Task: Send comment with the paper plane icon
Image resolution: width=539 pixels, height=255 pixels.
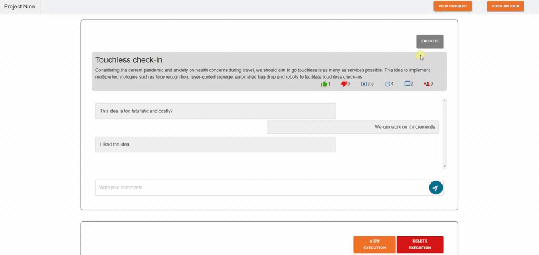Action: coord(435,188)
